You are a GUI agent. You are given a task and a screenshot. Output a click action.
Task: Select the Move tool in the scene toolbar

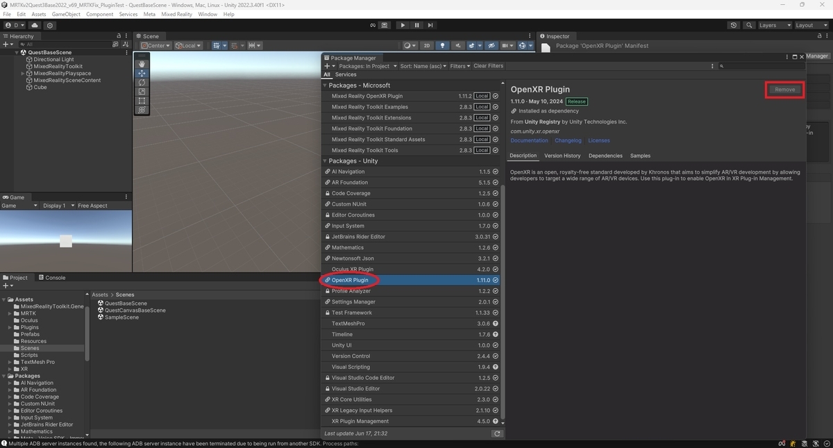(x=142, y=73)
